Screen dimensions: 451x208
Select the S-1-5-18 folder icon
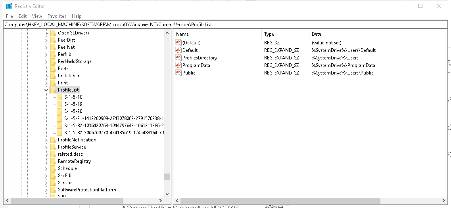(x=59, y=97)
